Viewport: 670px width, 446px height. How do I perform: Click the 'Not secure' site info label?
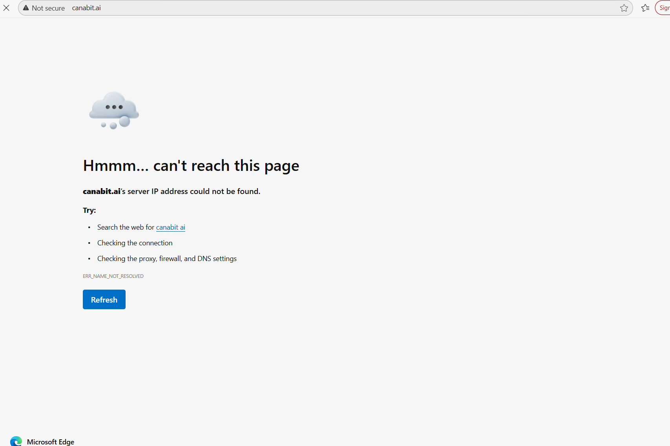48,8
